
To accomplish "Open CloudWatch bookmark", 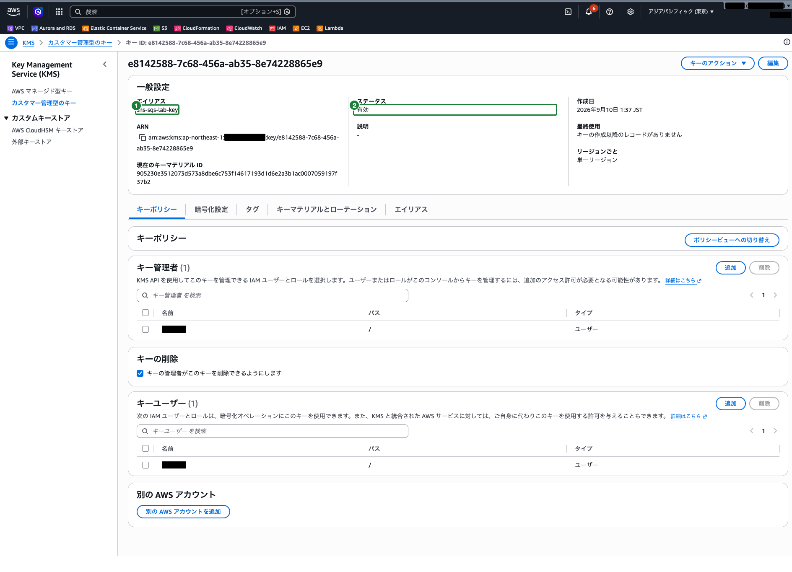I will 244,28.
